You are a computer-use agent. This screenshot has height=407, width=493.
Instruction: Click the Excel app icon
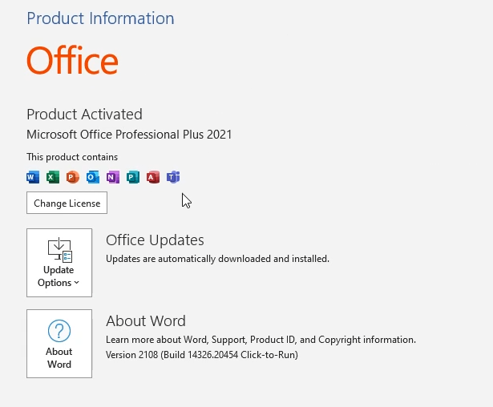point(53,177)
